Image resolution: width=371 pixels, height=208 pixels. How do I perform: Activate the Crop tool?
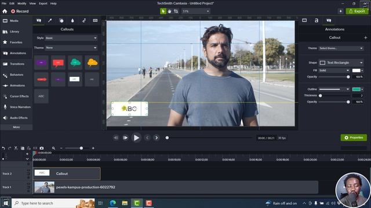[x=176, y=11]
